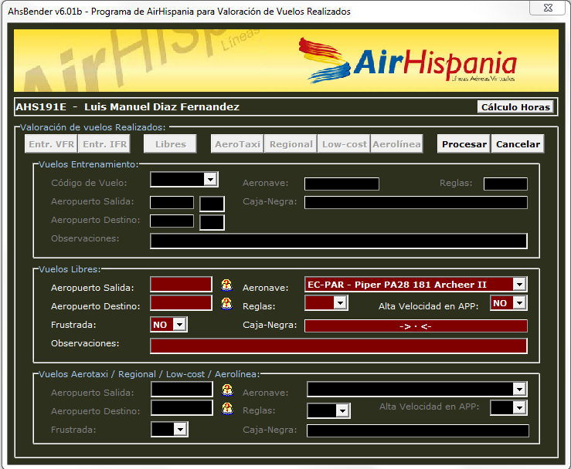
Task: Open the Aeronave dropdown showing EC-PAR Piper PA28
Action: pos(519,285)
